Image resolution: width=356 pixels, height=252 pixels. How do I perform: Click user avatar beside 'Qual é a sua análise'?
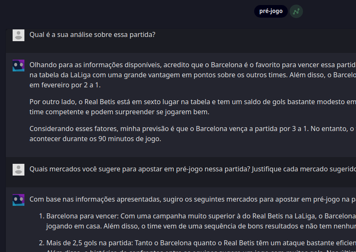(19, 35)
